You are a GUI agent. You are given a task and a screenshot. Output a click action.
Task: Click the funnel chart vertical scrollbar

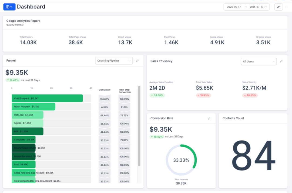point(139,126)
